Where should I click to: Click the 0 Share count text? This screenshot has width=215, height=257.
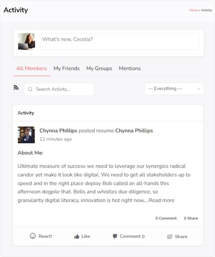[x=191, y=218]
